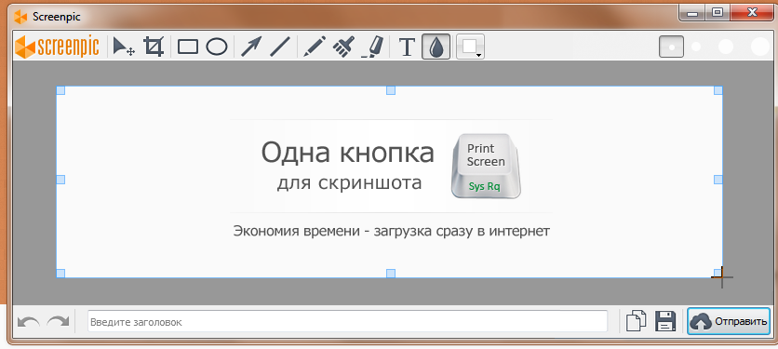Select the move/selection arrow tool
The width and height of the screenshot is (778, 349).
coord(124,47)
